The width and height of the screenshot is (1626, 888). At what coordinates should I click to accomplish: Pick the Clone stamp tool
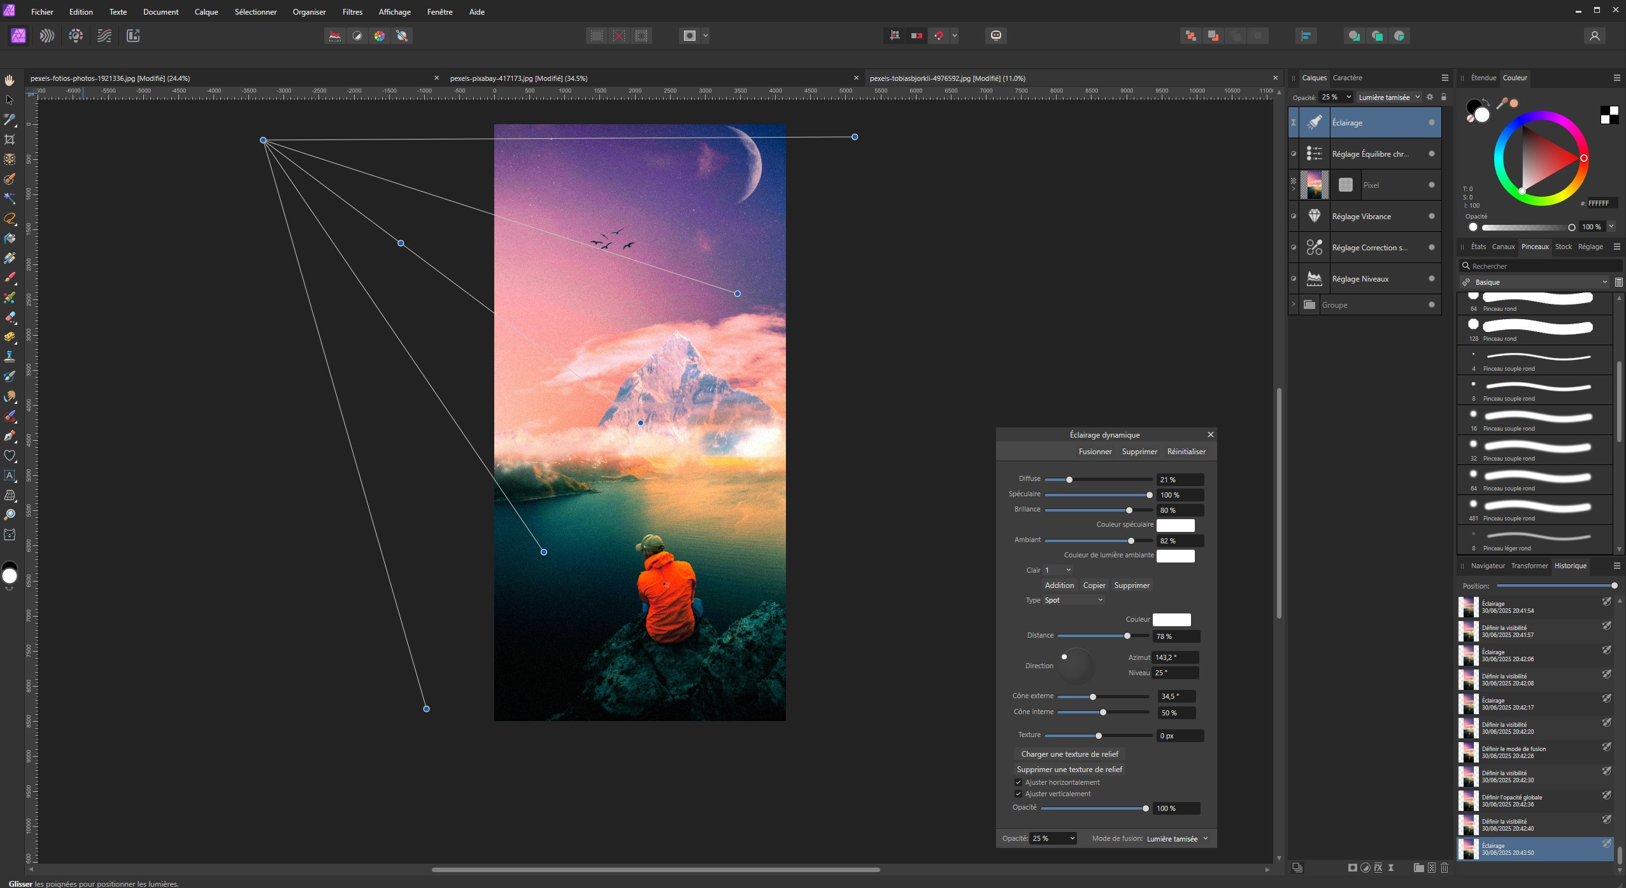point(10,357)
